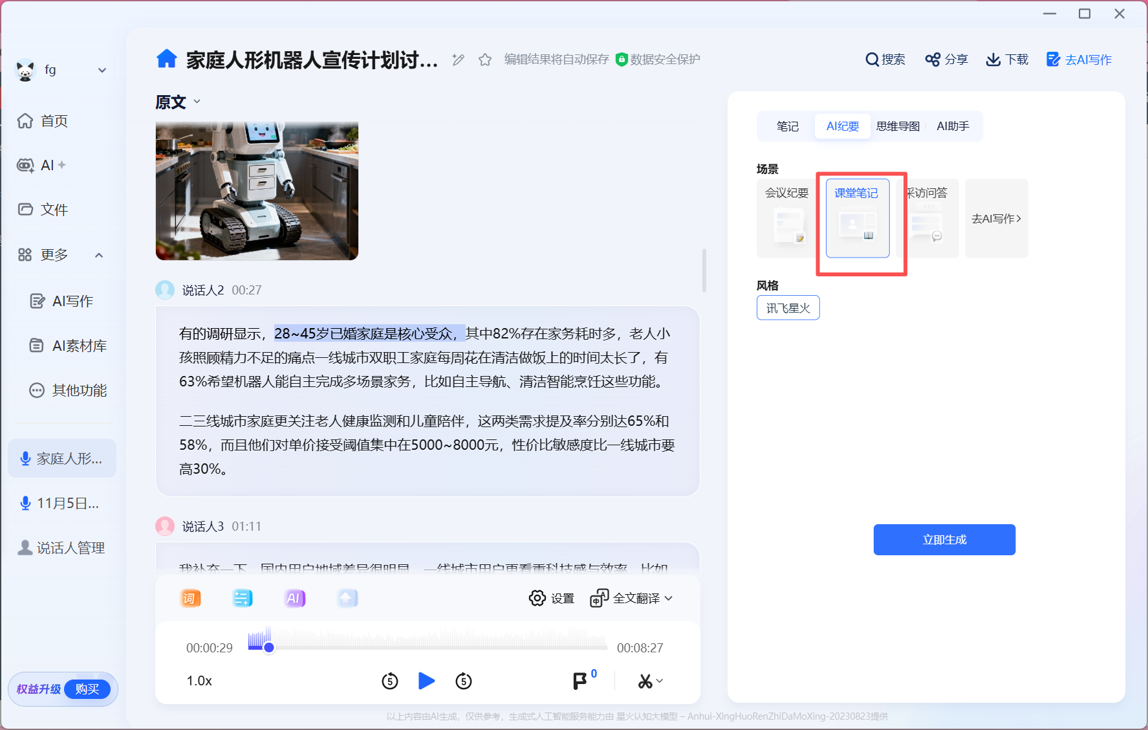This screenshot has height=730, width=1148.
Task: Click the flag marker icon
Action: click(x=579, y=681)
